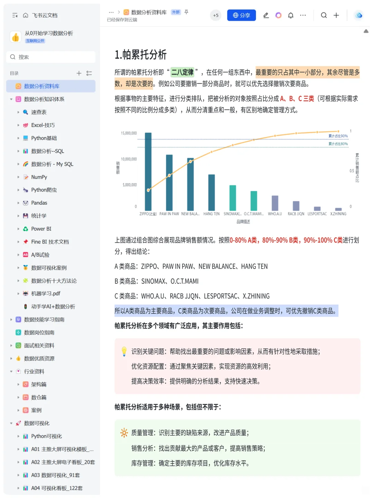Open the sidebar search box
The height and width of the screenshot is (498, 373).
[50, 57]
